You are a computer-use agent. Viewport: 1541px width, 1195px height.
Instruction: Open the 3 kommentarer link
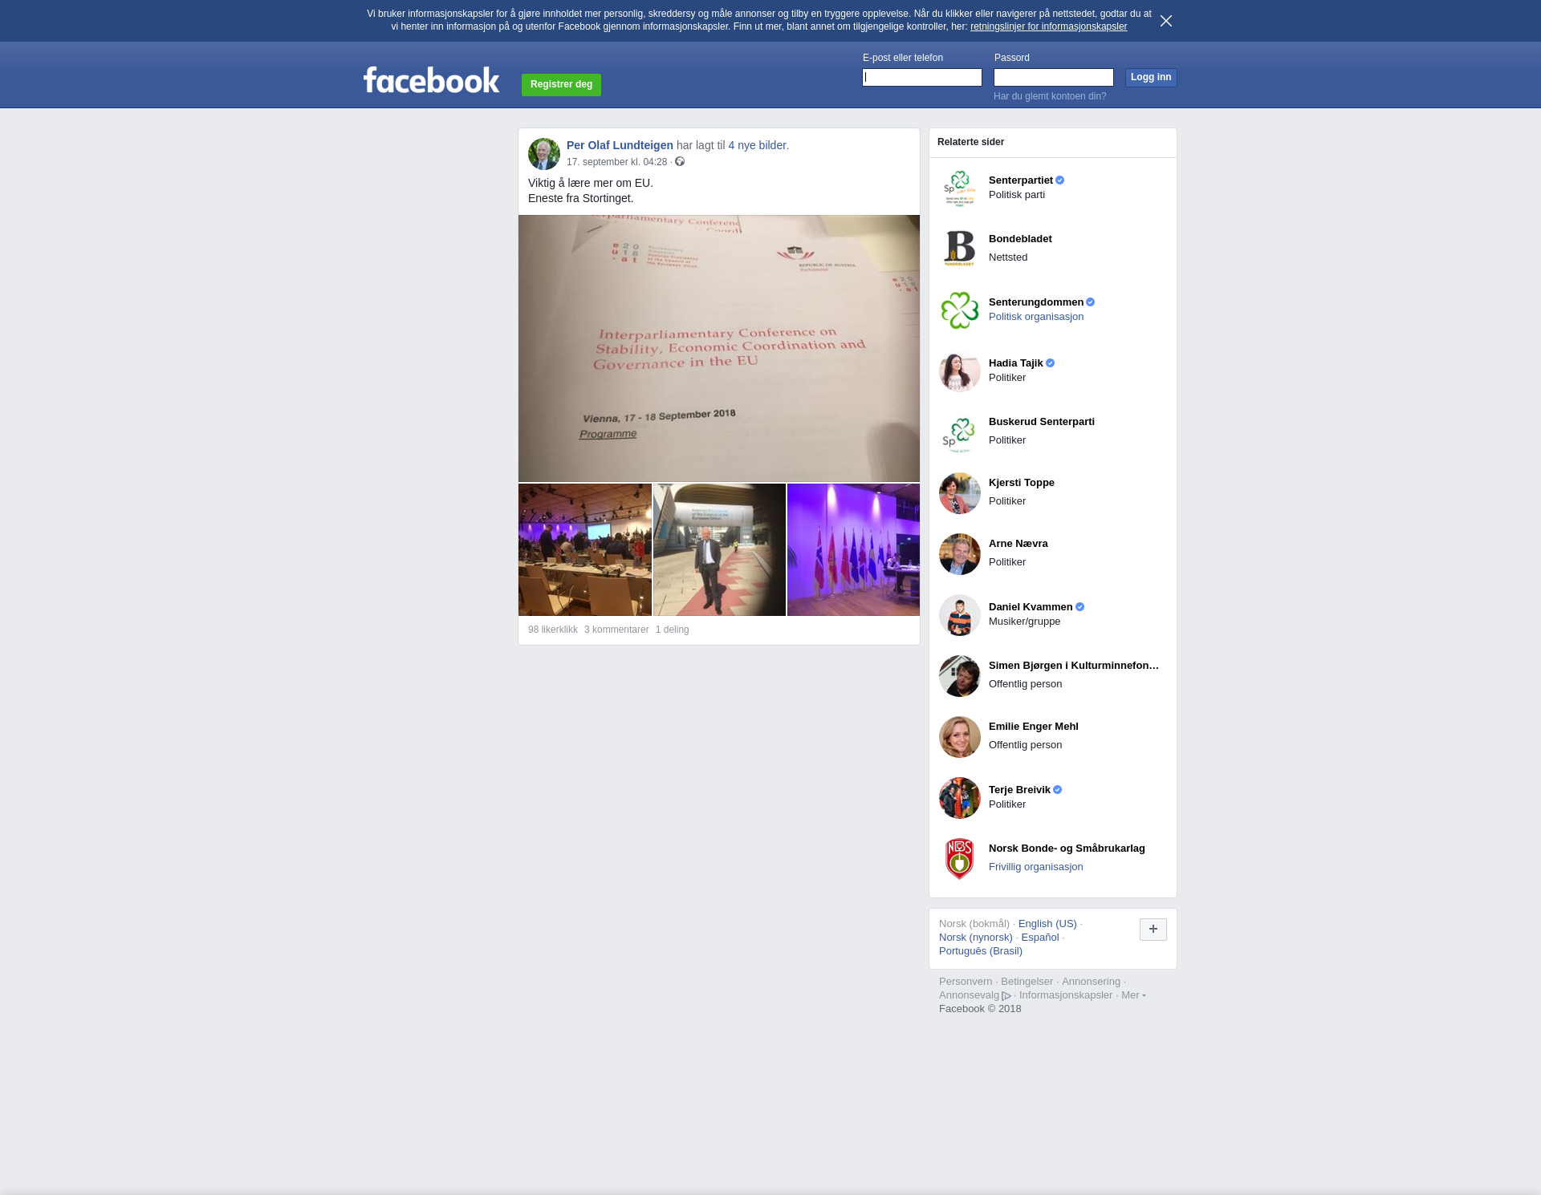click(616, 630)
